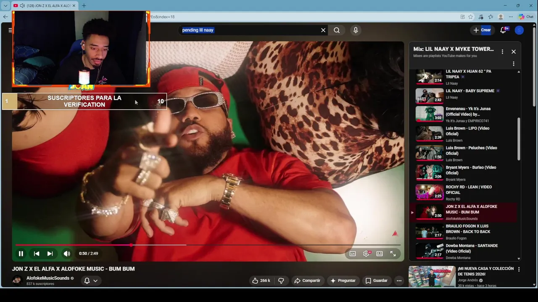The height and width of the screenshot is (302, 538).
Task: Open the browser profile icon
Action: coord(501,17)
